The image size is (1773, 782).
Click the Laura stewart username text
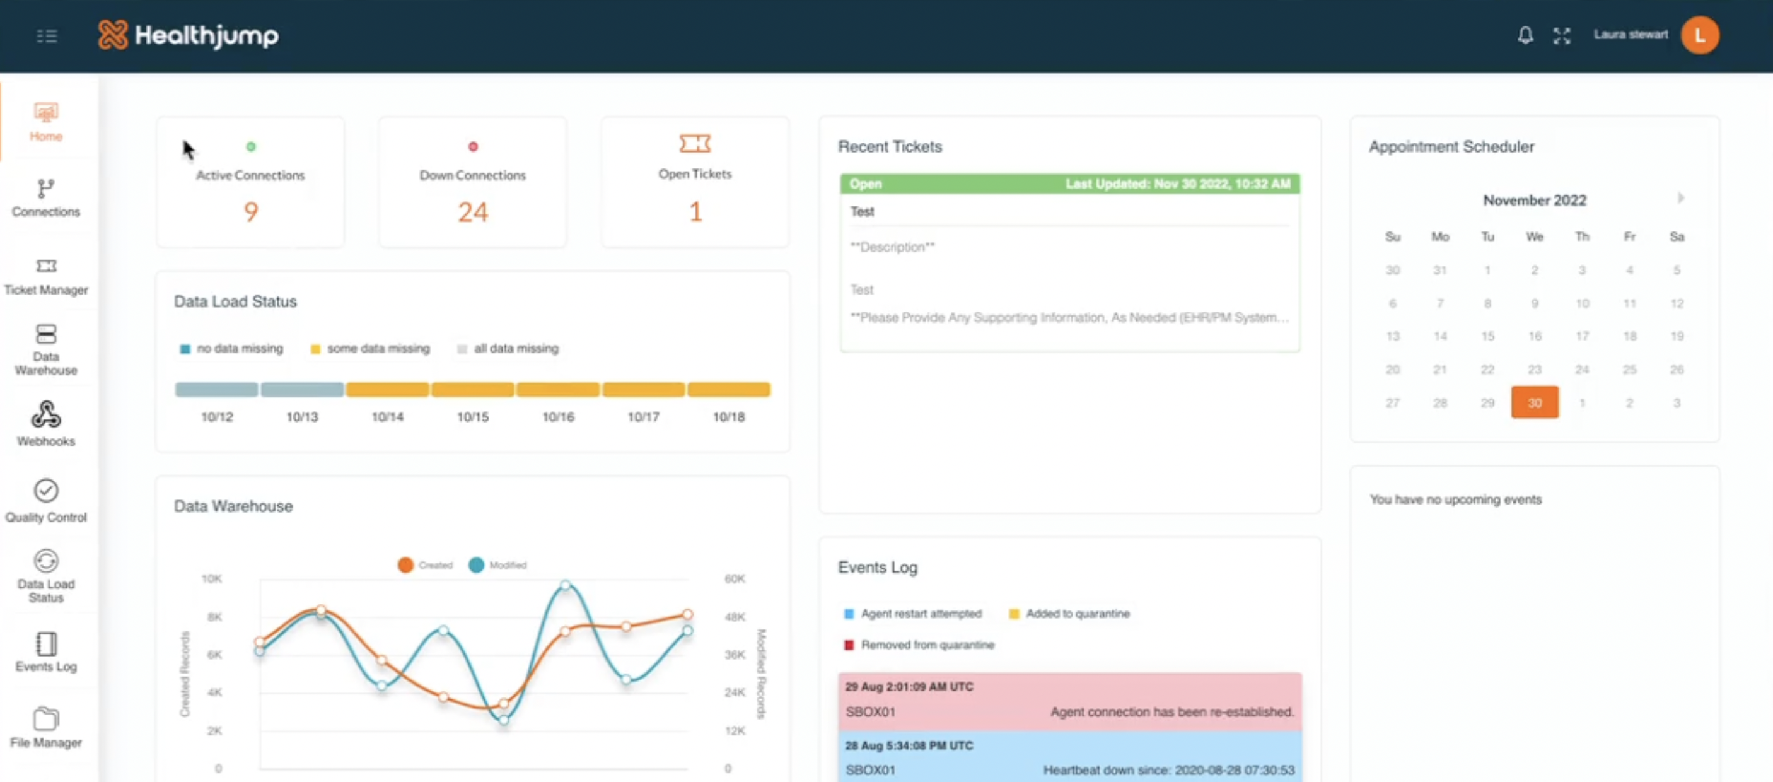pos(1631,35)
